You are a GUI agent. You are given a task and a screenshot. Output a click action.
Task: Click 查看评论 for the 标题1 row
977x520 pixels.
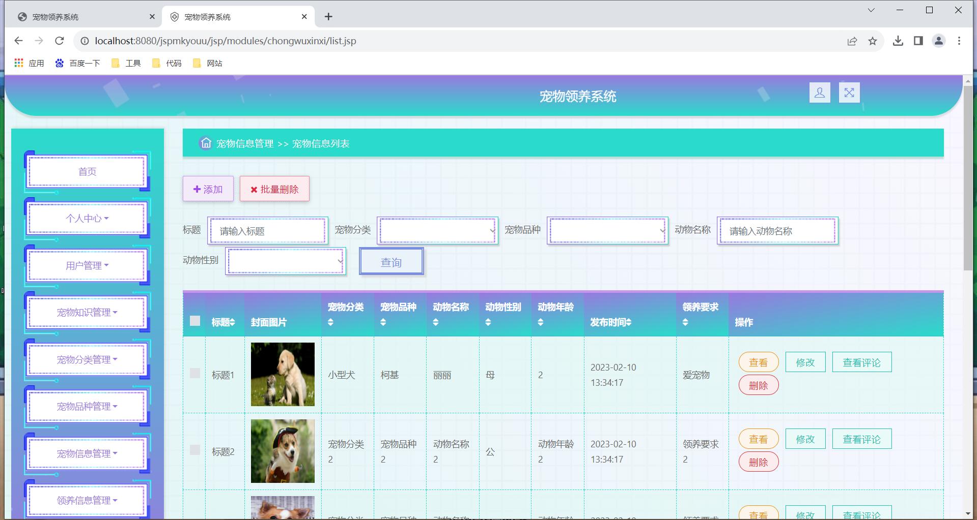coord(862,362)
